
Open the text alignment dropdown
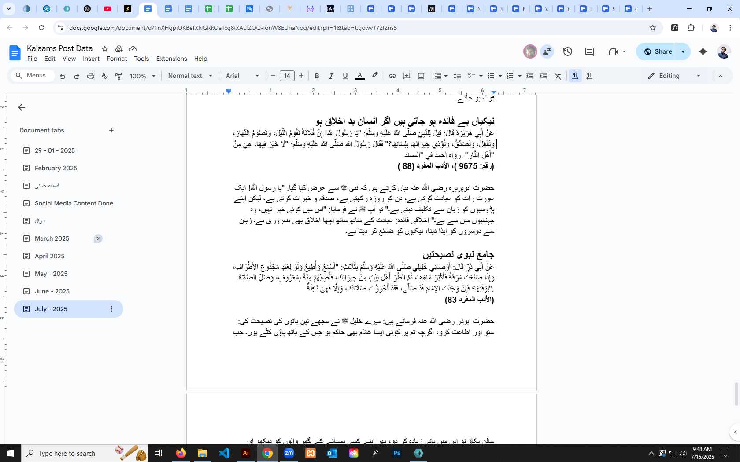441,76
